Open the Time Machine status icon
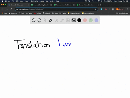Screen dimensions: 130x98 (93, 1)
